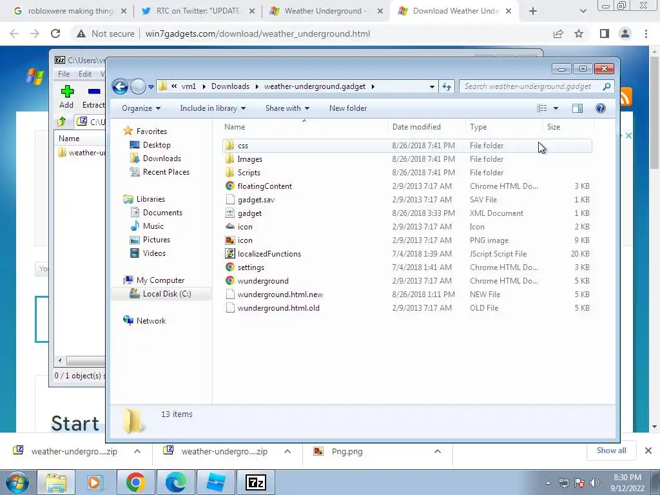The height and width of the screenshot is (495, 660).
Task: Switch to the robloxwere Google tab
Action: [x=70, y=11]
